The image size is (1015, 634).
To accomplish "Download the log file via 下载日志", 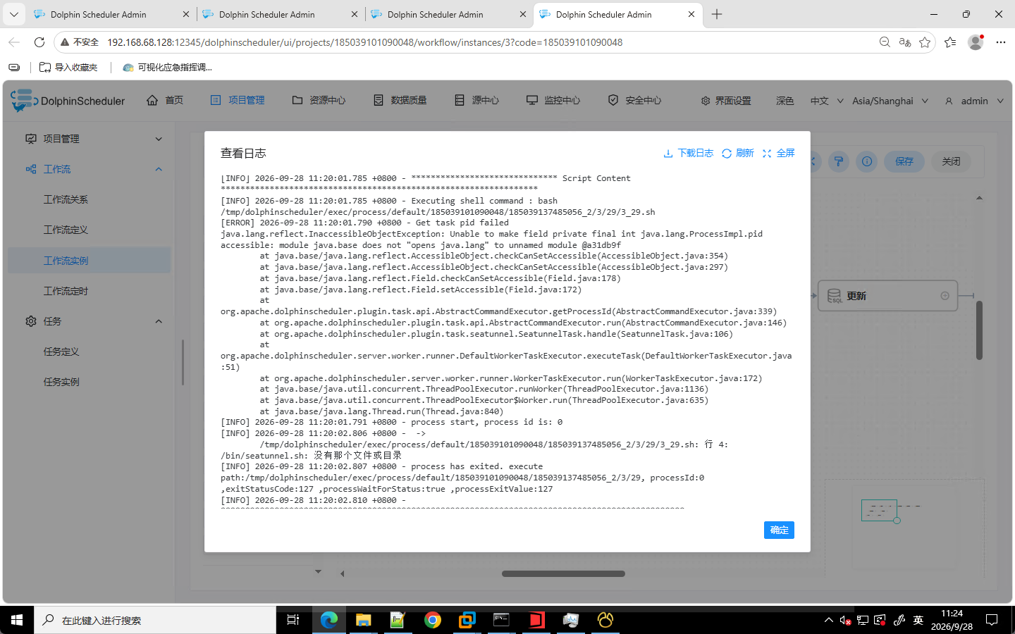I will coord(695,153).
